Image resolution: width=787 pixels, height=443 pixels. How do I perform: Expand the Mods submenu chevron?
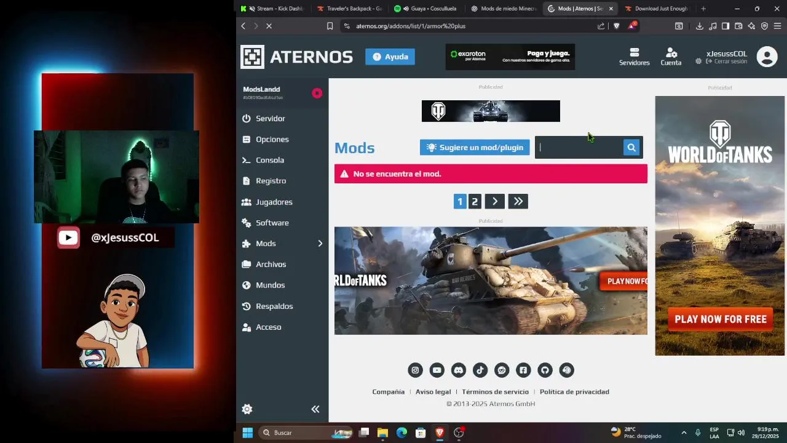pos(320,244)
